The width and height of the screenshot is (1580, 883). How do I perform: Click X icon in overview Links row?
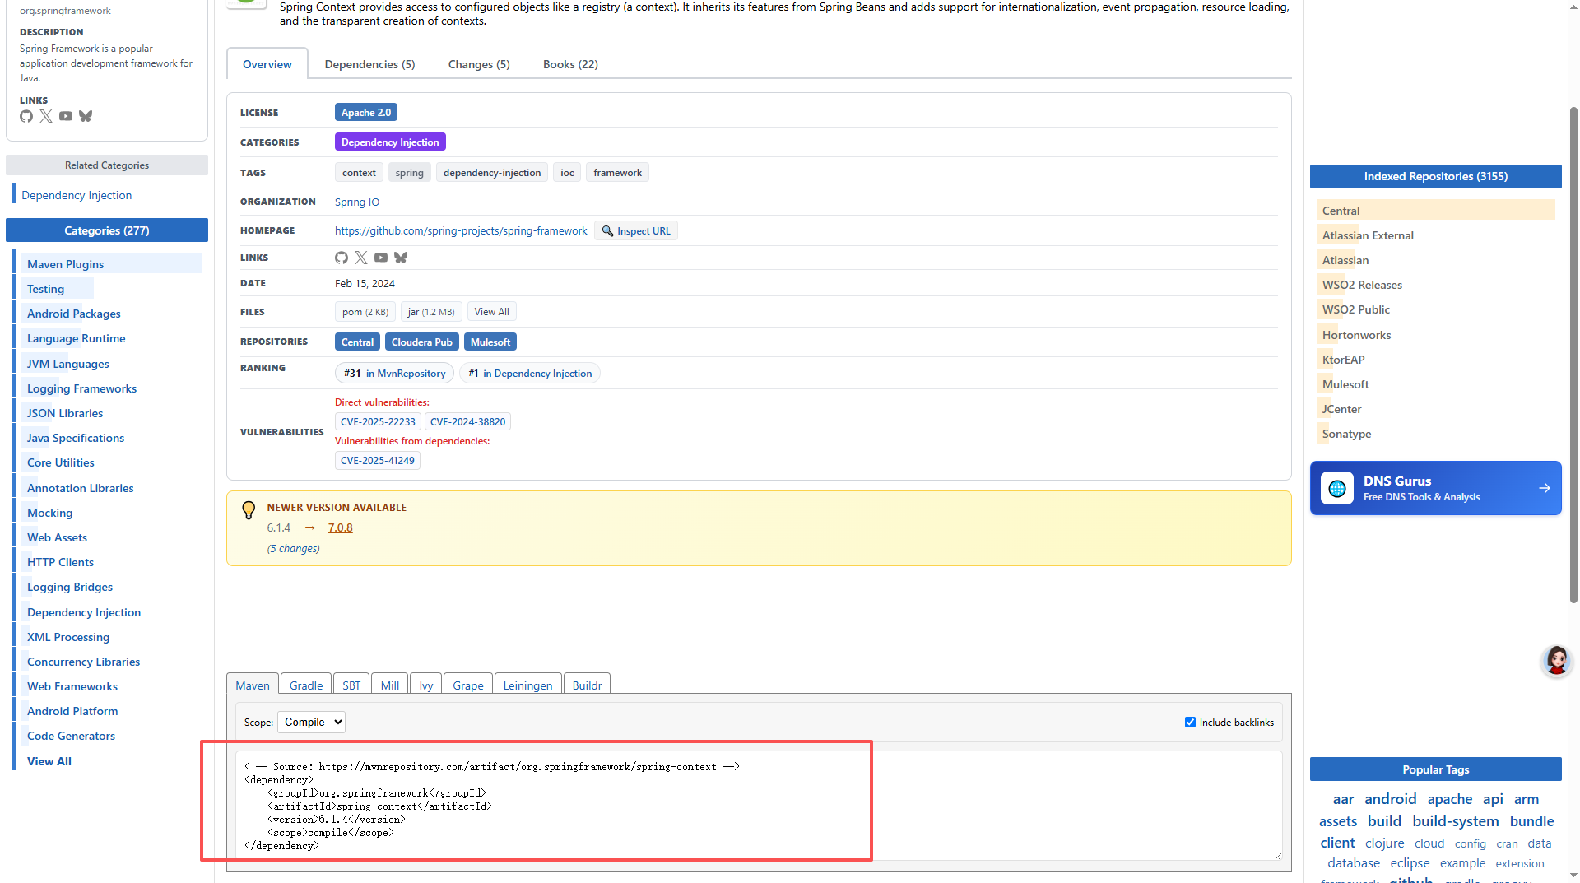(x=361, y=258)
